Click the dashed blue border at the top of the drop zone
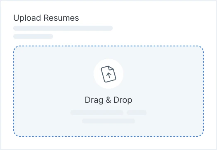Image resolution: width=217 pixels, height=150 pixels. click(x=108, y=46)
